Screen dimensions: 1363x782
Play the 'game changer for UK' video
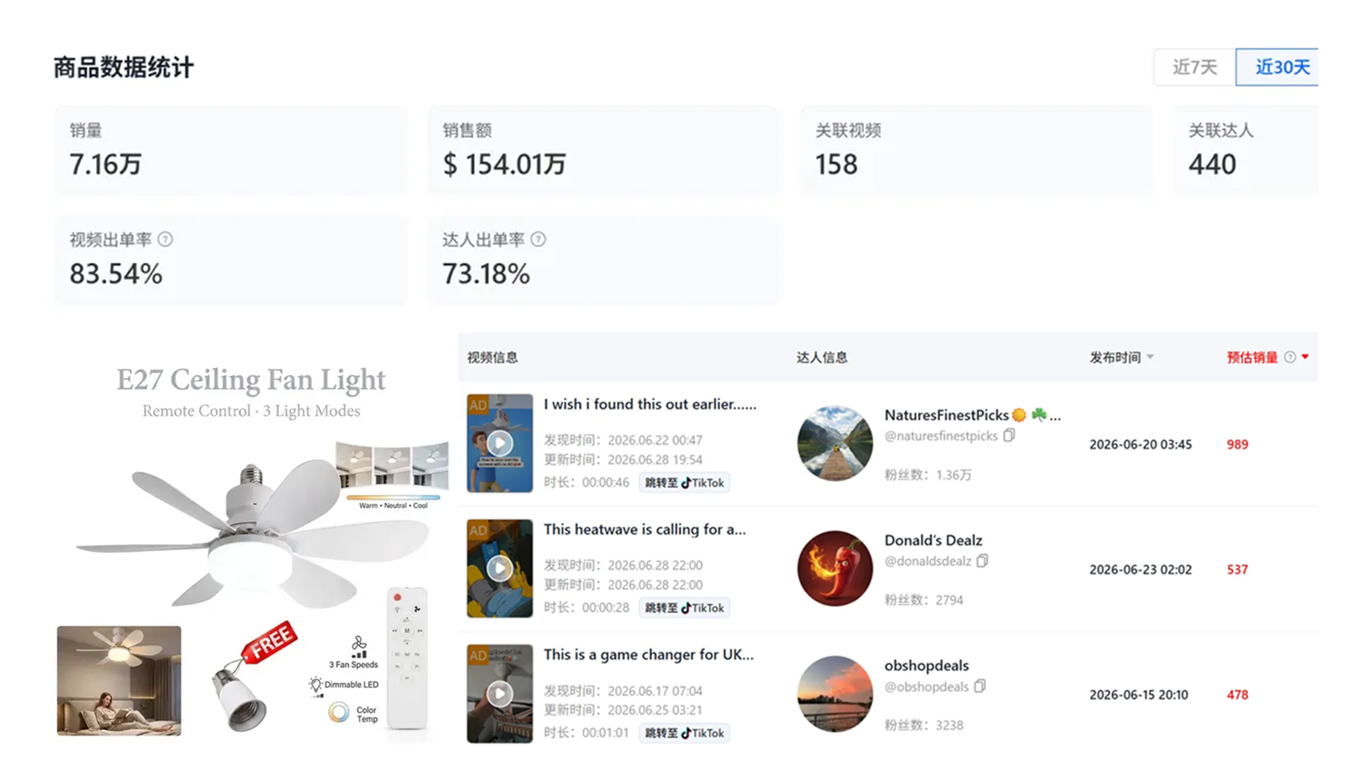[x=500, y=693]
